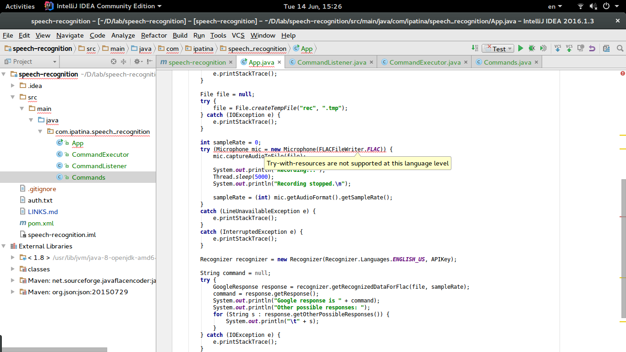The width and height of the screenshot is (626, 352).
Task: Open the Project view selector dropdown
Action: (x=30, y=61)
